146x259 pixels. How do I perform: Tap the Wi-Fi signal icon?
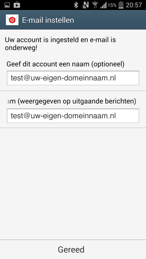[x=95, y=5]
